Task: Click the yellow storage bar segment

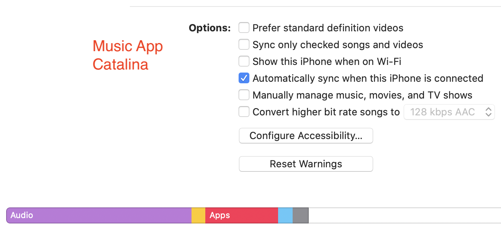Action: [x=198, y=215]
